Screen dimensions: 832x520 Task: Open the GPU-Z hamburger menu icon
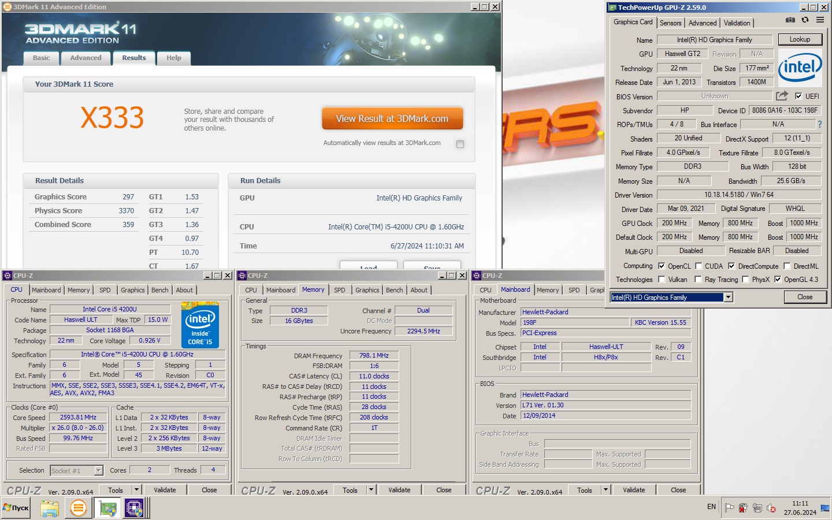[820, 20]
